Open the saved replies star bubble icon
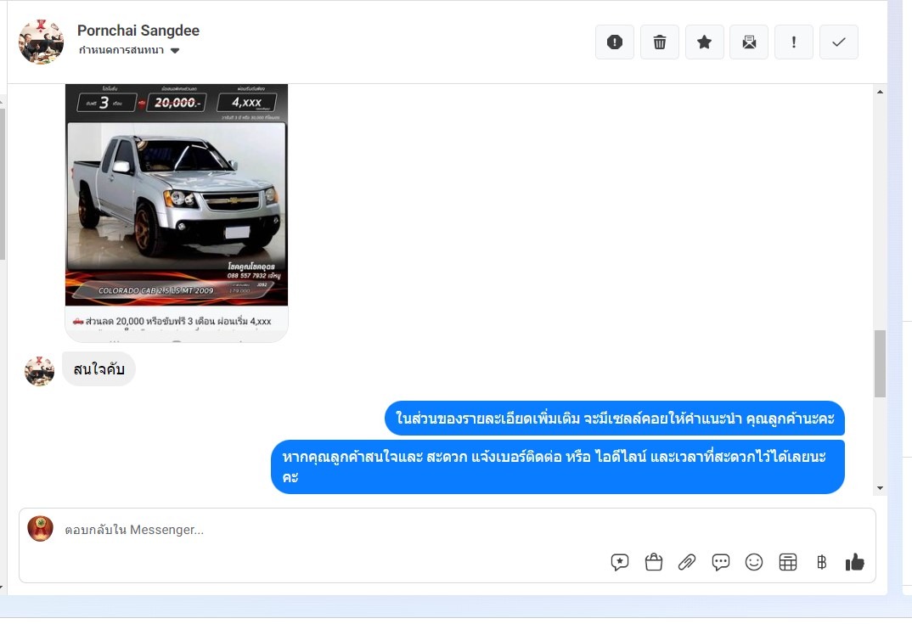Image resolution: width=912 pixels, height=624 pixels. pyautogui.click(x=619, y=562)
